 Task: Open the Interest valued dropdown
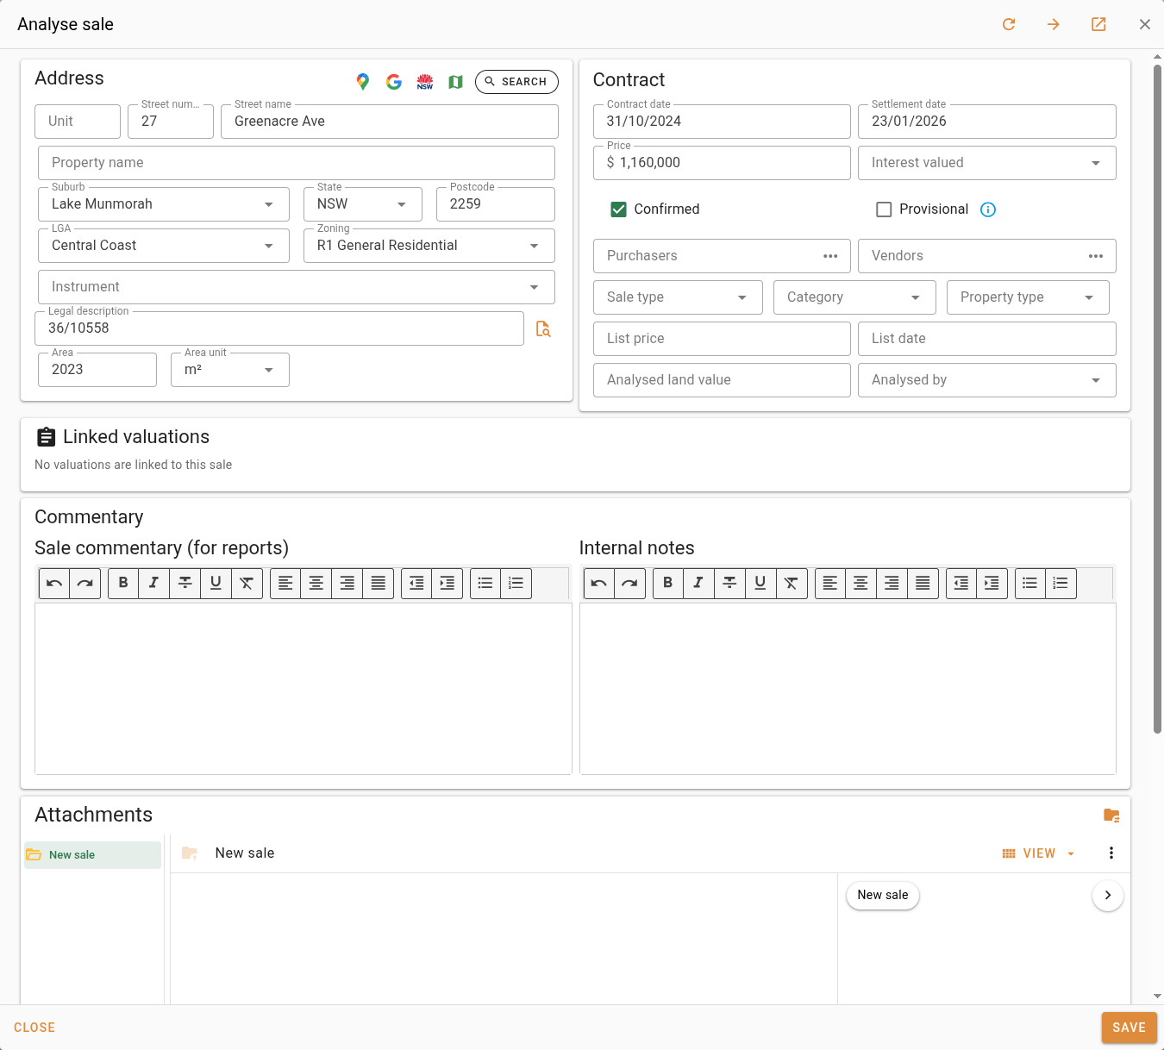point(987,163)
